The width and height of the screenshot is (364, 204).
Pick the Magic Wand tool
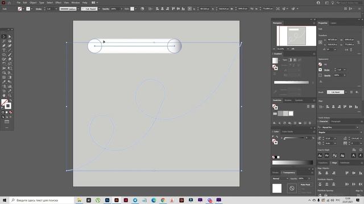coord(4,41)
